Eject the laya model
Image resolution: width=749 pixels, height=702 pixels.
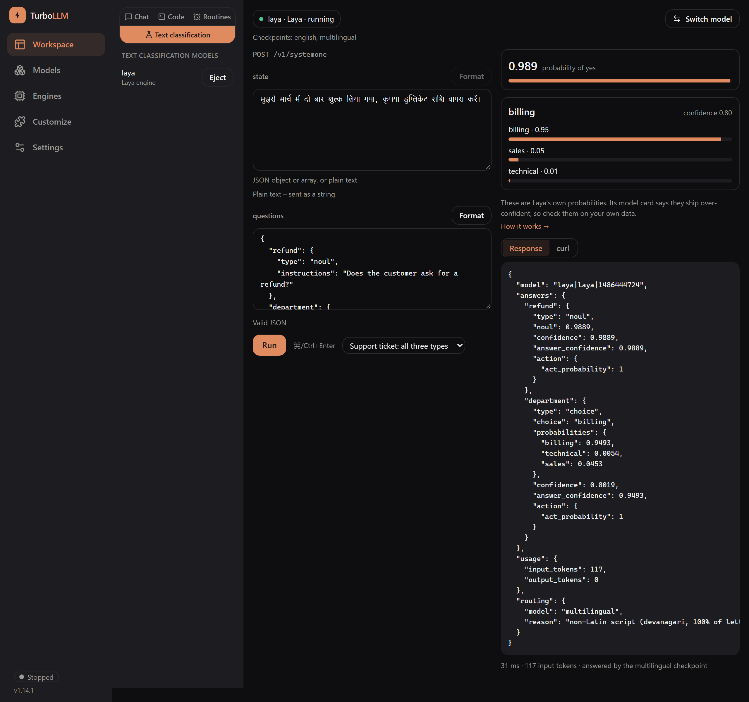[217, 77]
